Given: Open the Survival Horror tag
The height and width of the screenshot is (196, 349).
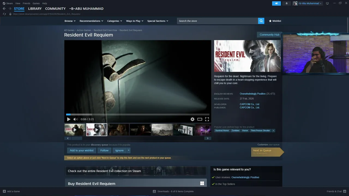Looking at the screenshot, I should (222, 130).
